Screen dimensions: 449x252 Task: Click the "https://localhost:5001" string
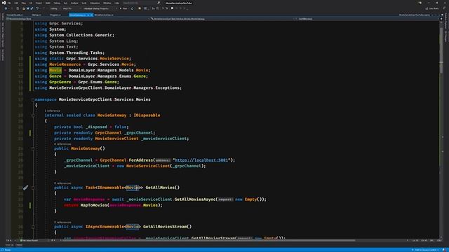201,160
